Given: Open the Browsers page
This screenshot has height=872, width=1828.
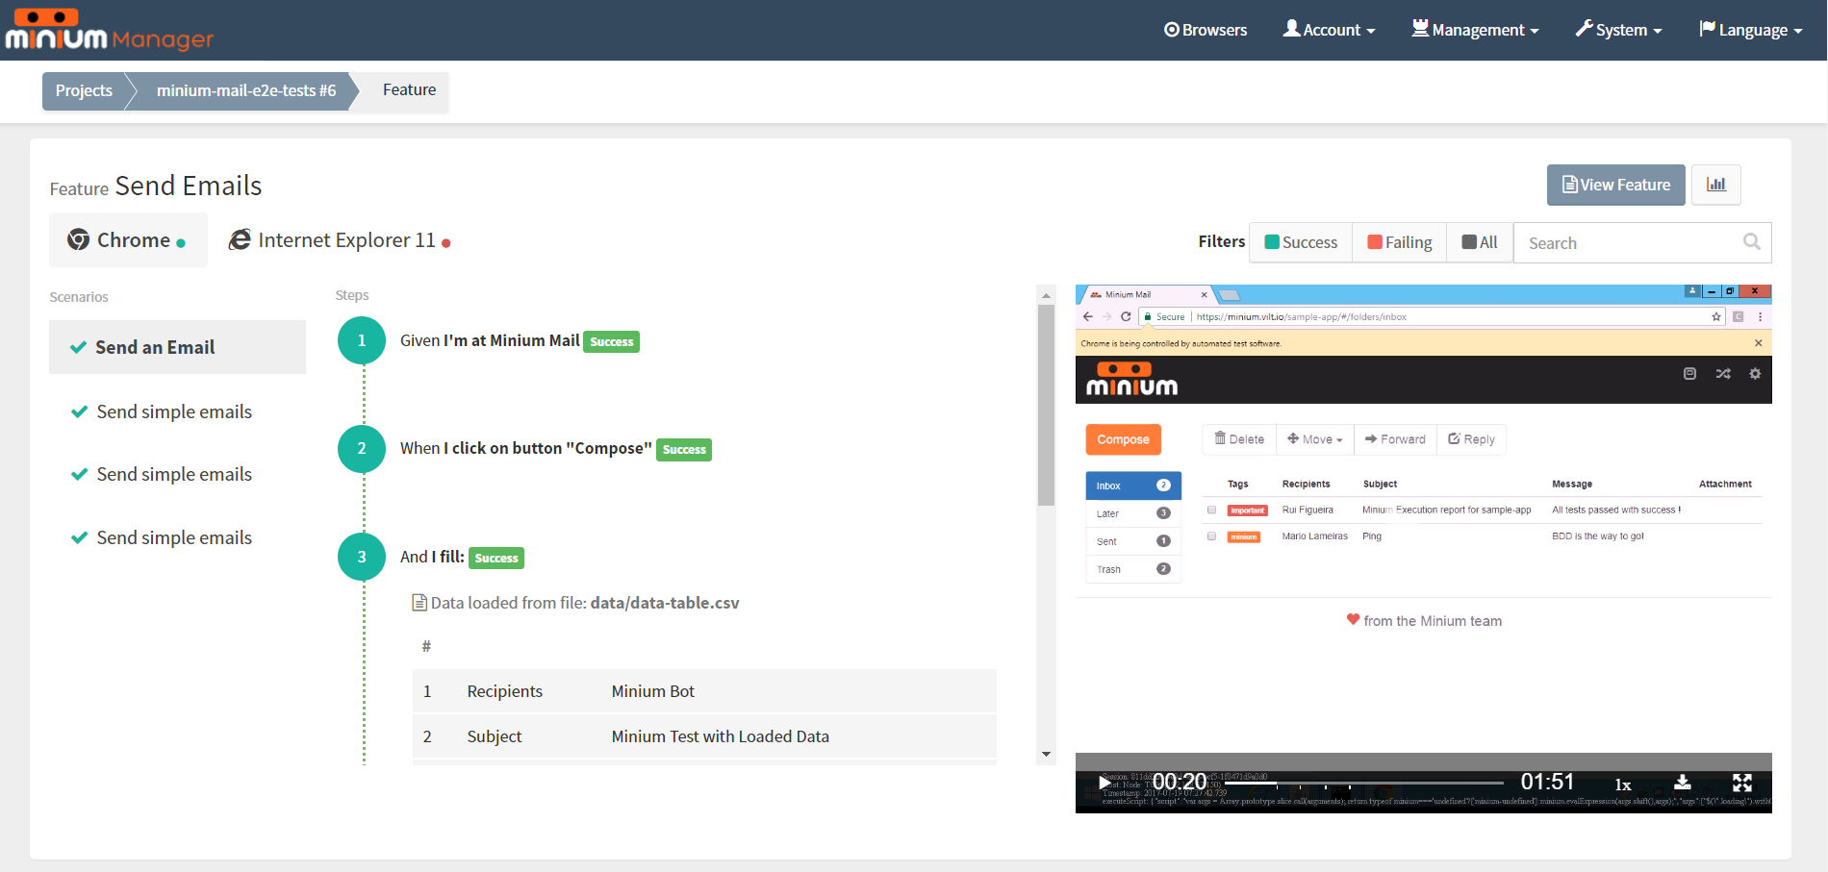Looking at the screenshot, I should click(x=1206, y=30).
